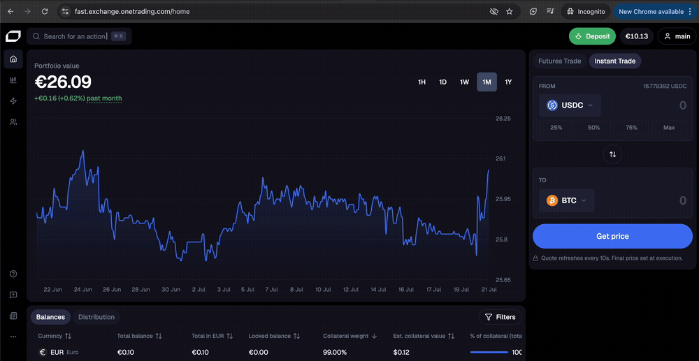Click the past month link
Image resolution: width=699 pixels, height=361 pixels.
(104, 98)
